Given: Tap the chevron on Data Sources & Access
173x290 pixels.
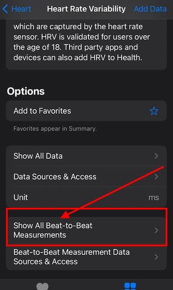Looking at the screenshot, I should [x=156, y=177].
